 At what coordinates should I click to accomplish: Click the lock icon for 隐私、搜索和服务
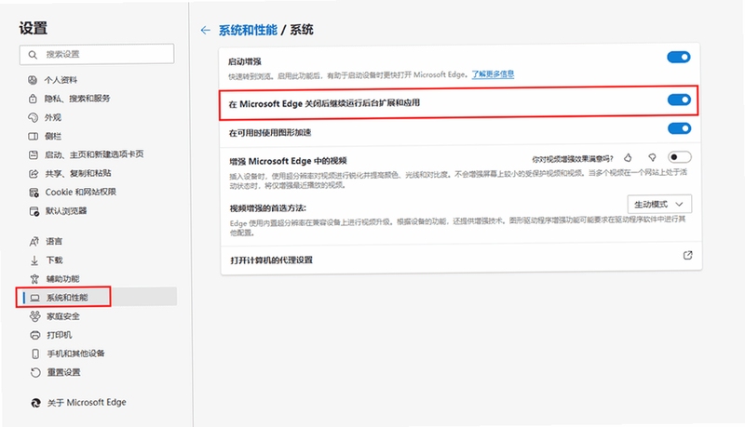33,99
